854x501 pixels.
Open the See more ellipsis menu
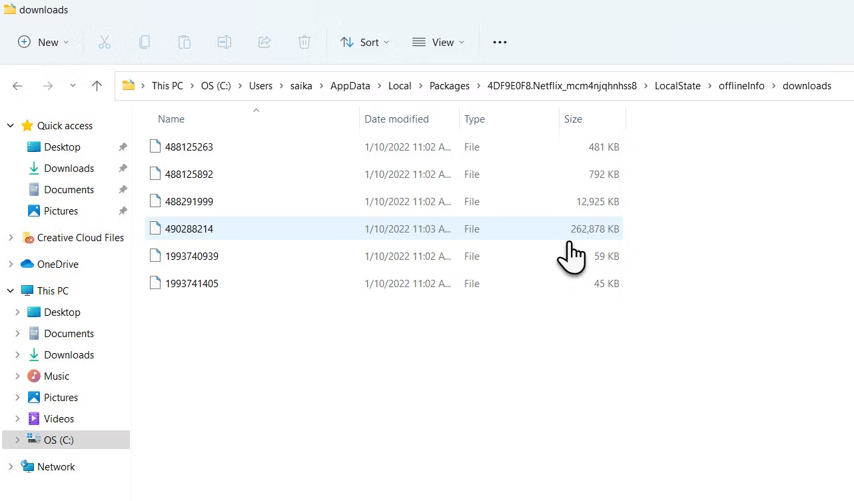tap(500, 42)
